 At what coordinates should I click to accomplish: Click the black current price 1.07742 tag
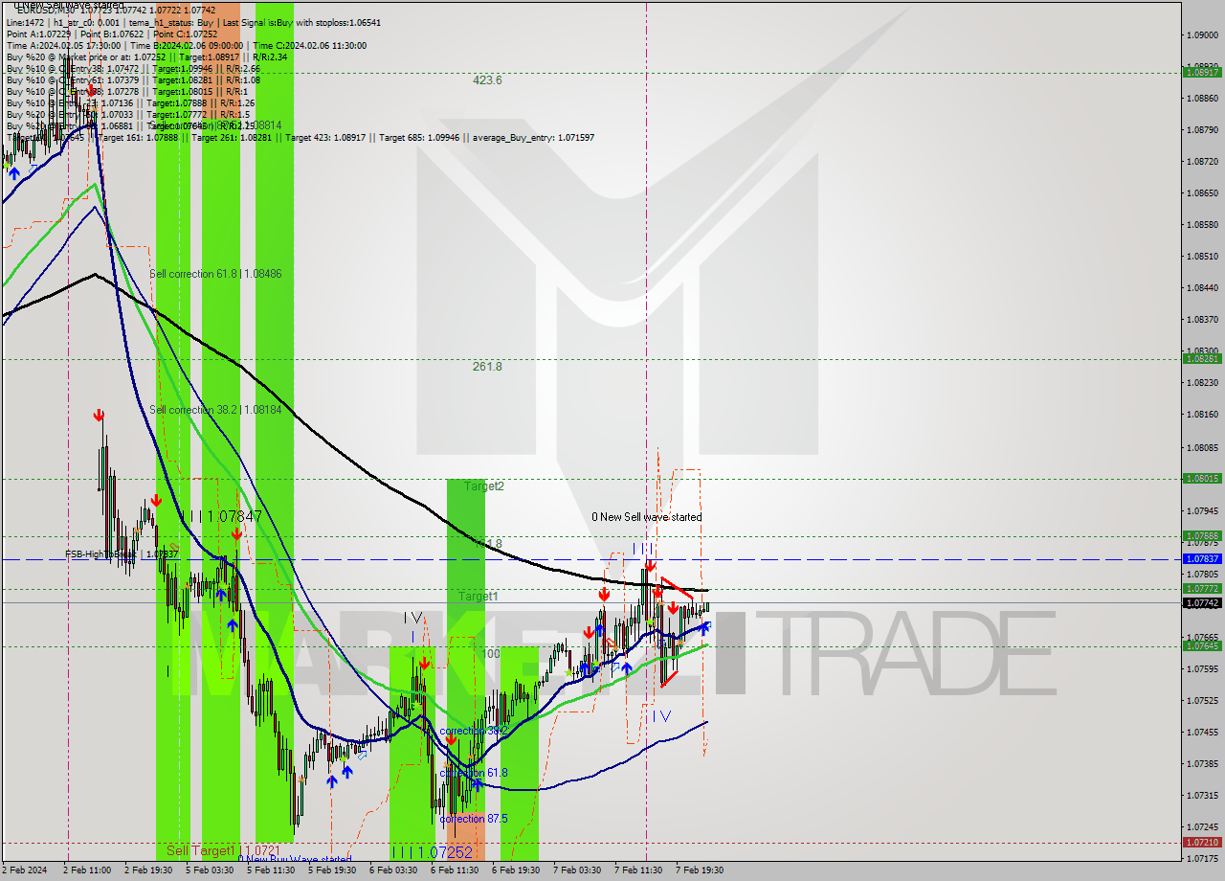point(1202,603)
